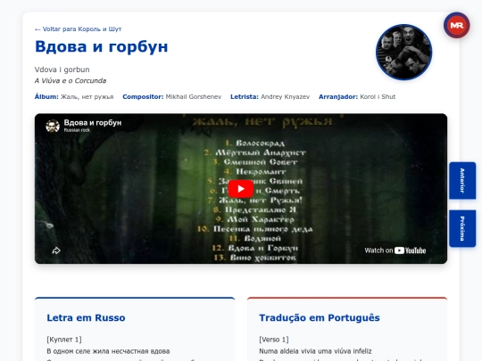
Task: Click the channel avatar in video header
Action: (53, 126)
